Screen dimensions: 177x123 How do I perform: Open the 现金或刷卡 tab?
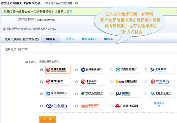[x=89, y=39]
